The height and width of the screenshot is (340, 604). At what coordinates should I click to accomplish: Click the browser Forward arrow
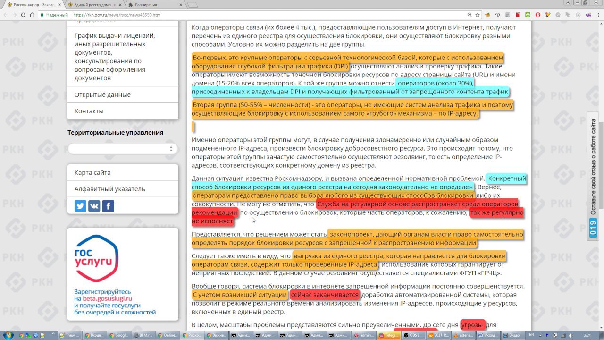pyautogui.click(x=15, y=15)
